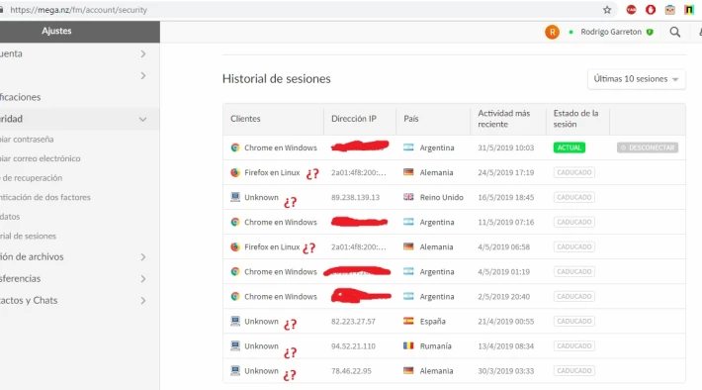Click Rodrigo Garreton account name
Screen dimensions: 702x390
pyautogui.click(x=611, y=32)
